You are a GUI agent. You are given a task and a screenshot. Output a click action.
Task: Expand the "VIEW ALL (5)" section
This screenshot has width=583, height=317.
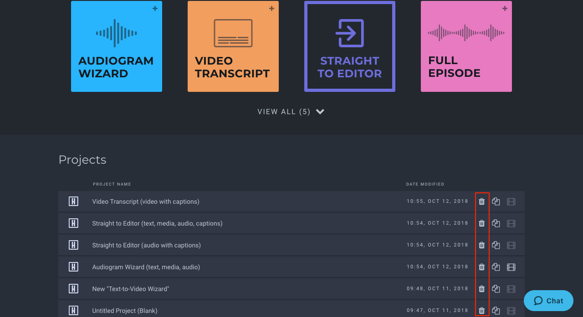(291, 111)
